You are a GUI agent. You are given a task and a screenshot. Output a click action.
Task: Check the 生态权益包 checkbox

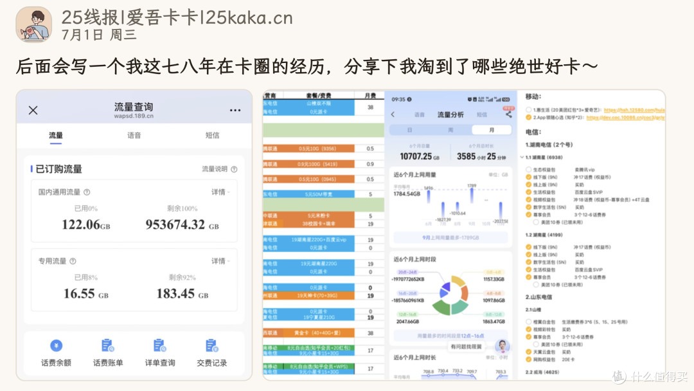click(528, 170)
